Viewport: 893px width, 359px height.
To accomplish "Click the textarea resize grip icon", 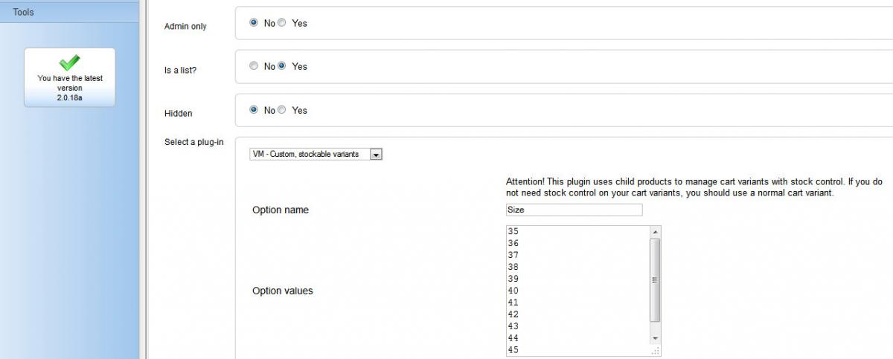I will pyautogui.click(x=656, y=350).
